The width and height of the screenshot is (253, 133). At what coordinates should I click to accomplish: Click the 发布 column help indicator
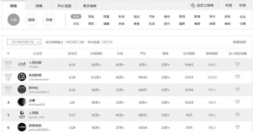(75, 54)
